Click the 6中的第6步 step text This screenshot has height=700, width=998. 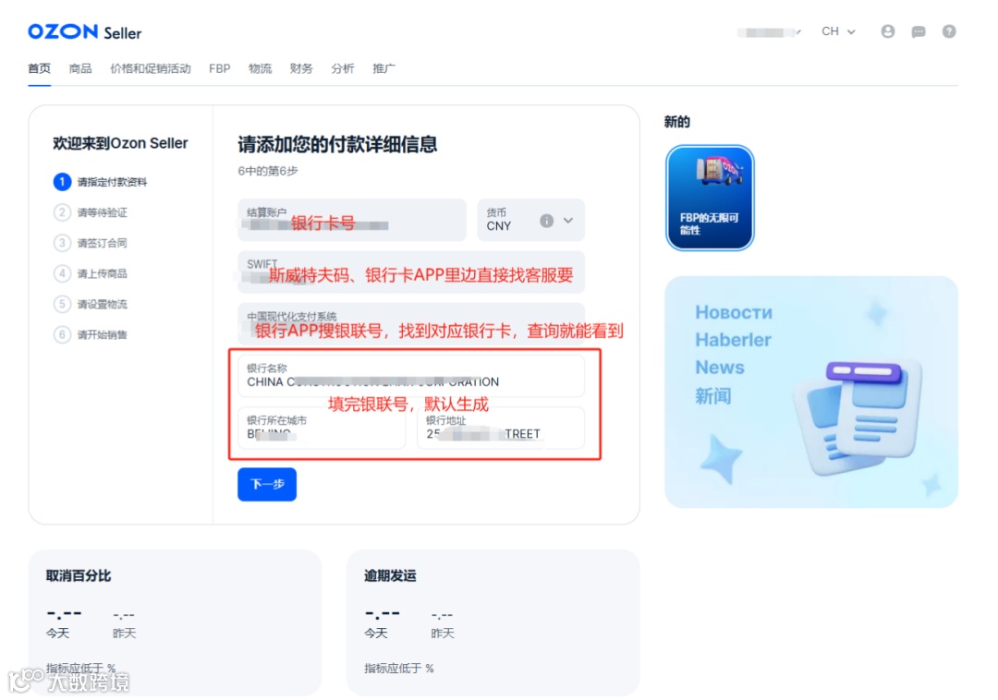click(268, 171)
